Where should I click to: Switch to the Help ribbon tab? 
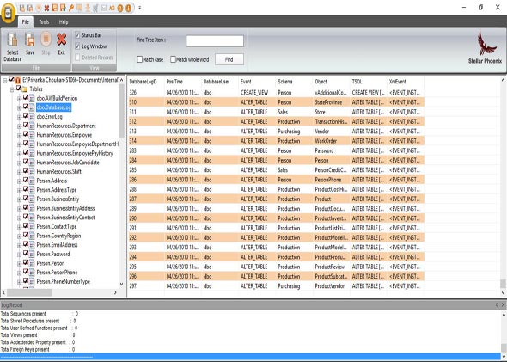pos(64,22)
